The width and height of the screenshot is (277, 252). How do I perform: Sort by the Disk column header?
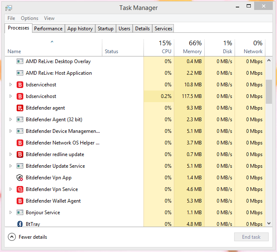220,48
